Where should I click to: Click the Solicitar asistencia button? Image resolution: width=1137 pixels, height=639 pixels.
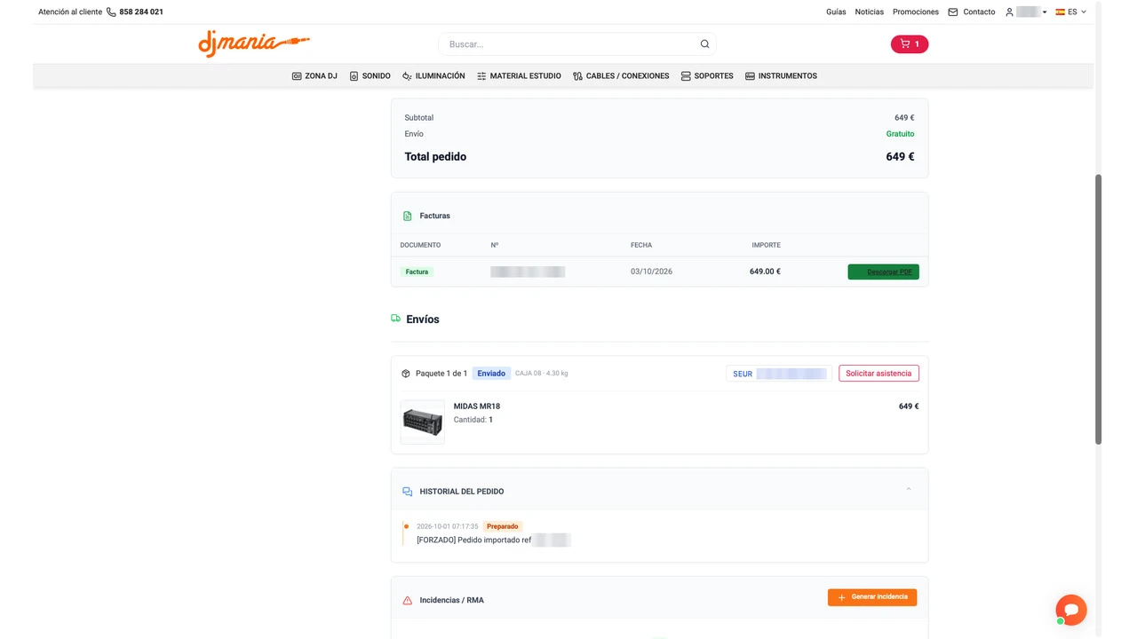[879, 374]
